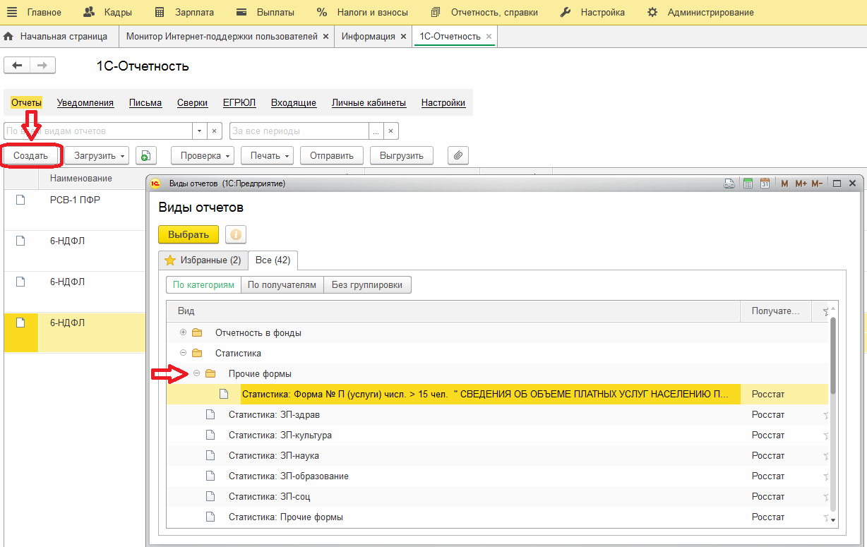The height and width of the screenshot is (547, 867).
Task: Select the Статистика: Форма № П (услуги) row
Action: [x=497, y=394]
